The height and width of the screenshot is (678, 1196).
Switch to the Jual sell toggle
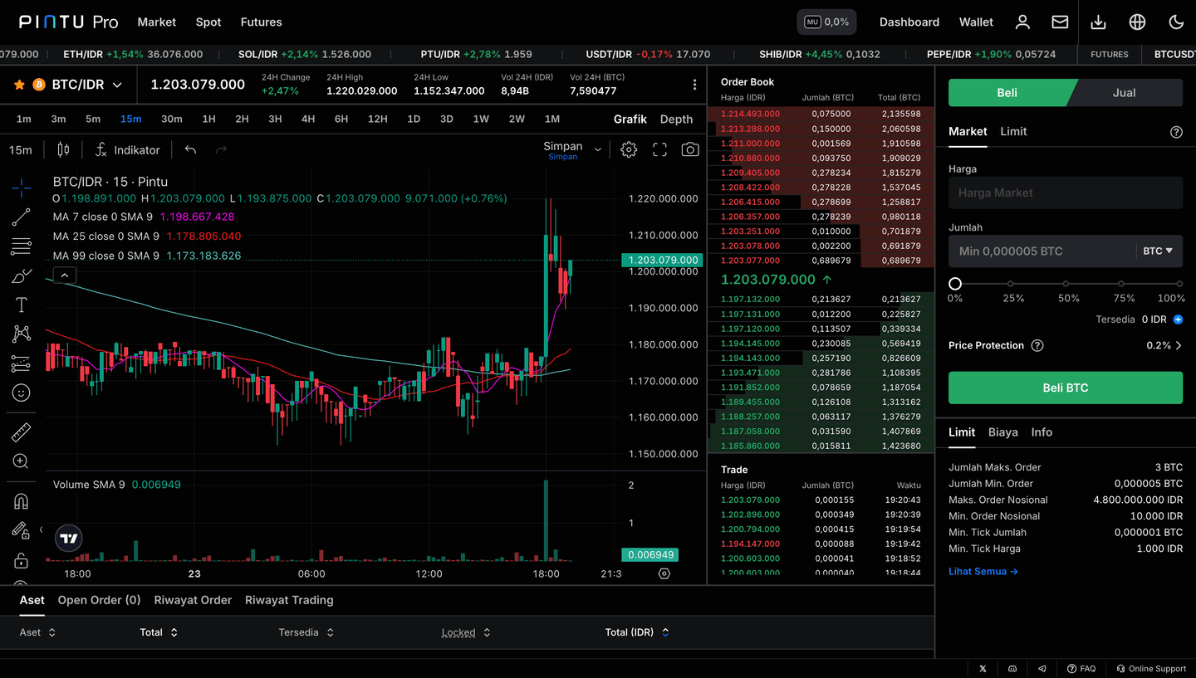[x=1123, y=93]
